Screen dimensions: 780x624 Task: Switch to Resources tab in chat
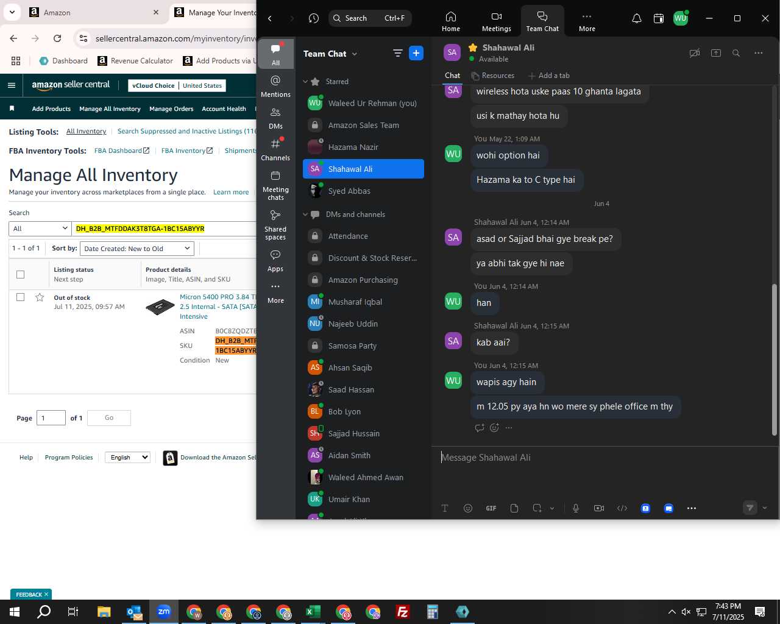(493, 76)
